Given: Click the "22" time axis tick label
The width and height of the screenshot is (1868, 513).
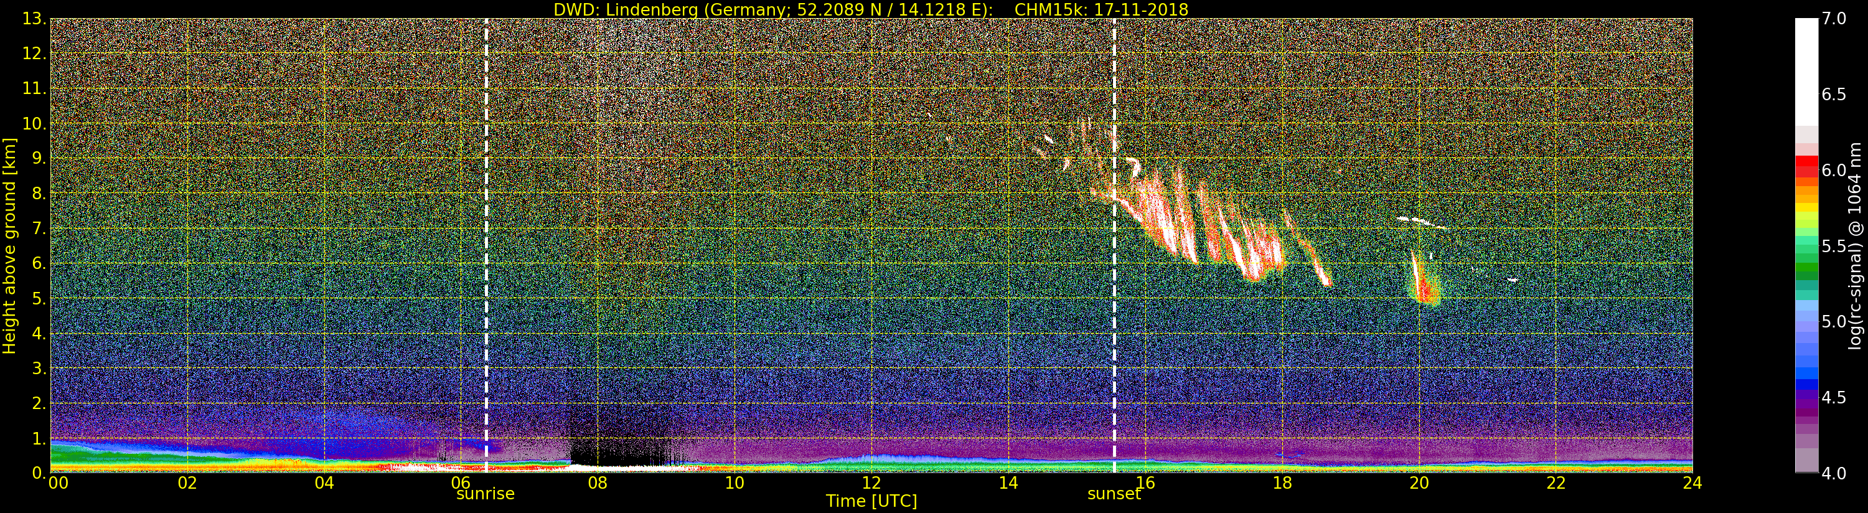Looking at the screenshot, I should pos(1556,482).
